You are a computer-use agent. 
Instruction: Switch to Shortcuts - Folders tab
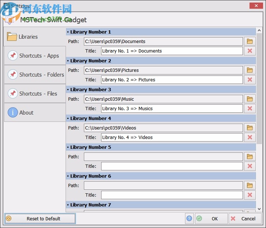pyautogui.click(x=35, y=74)
